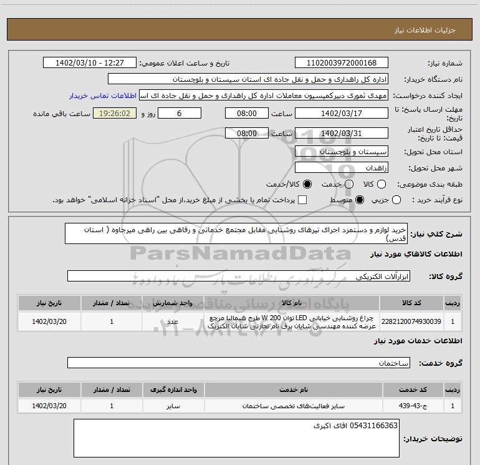The width and height of the screenshot is (480, 465).
Task: Click service code ج-43-439 cell
Action: 413,406
